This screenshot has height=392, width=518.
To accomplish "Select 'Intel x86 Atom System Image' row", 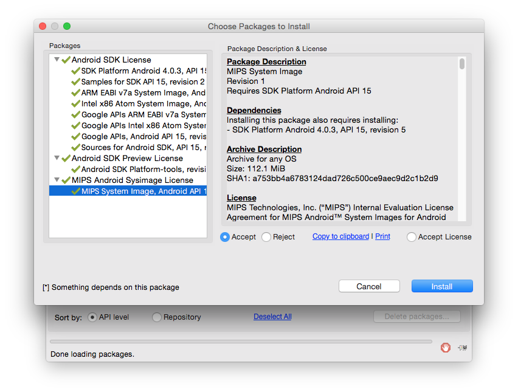I will click(x=128, y=104).
